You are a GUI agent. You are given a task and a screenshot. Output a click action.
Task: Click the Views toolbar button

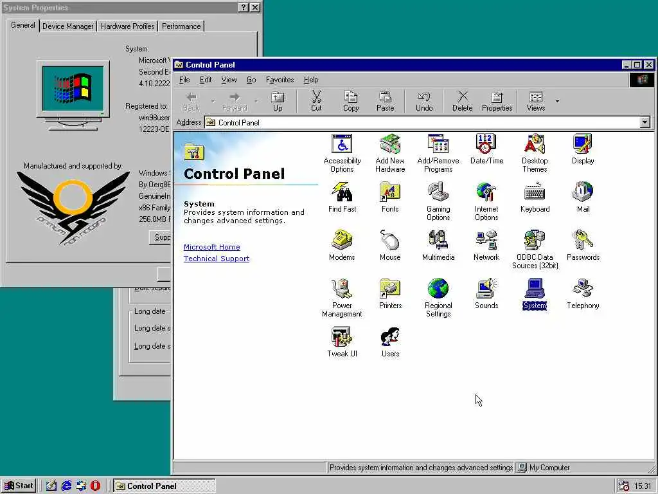[x=536, y=102]
